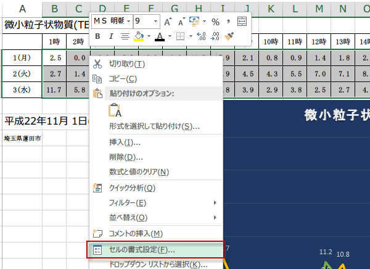370x269 pixels.
Task: Select column M header
Action: tap(319, 9)
